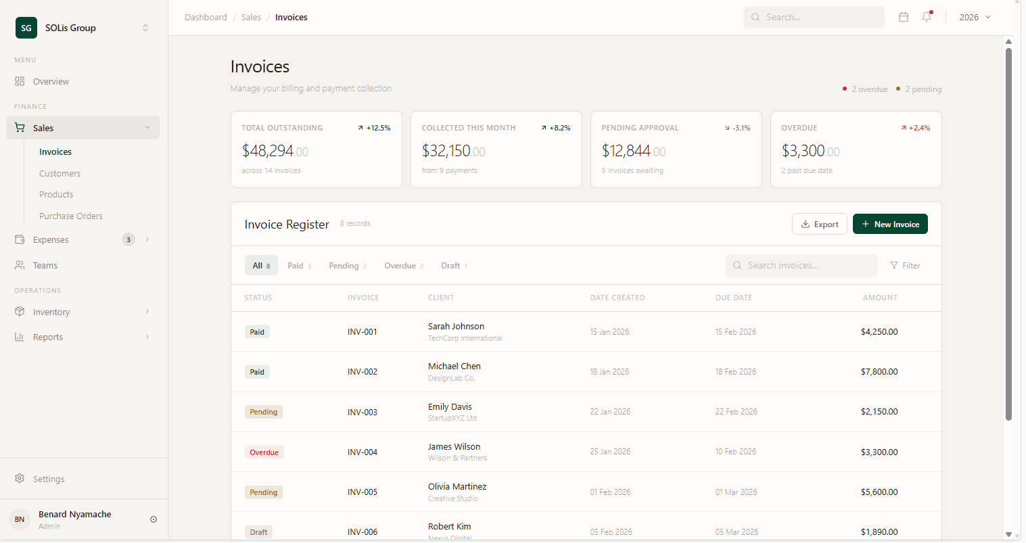The image size is (1026, 543).
Task: Select the Inventory icon in the sidebar
Action: pos(20,312)
